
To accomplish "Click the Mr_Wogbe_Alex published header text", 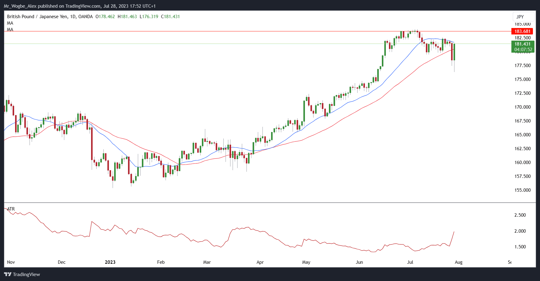I will [80, 6].
